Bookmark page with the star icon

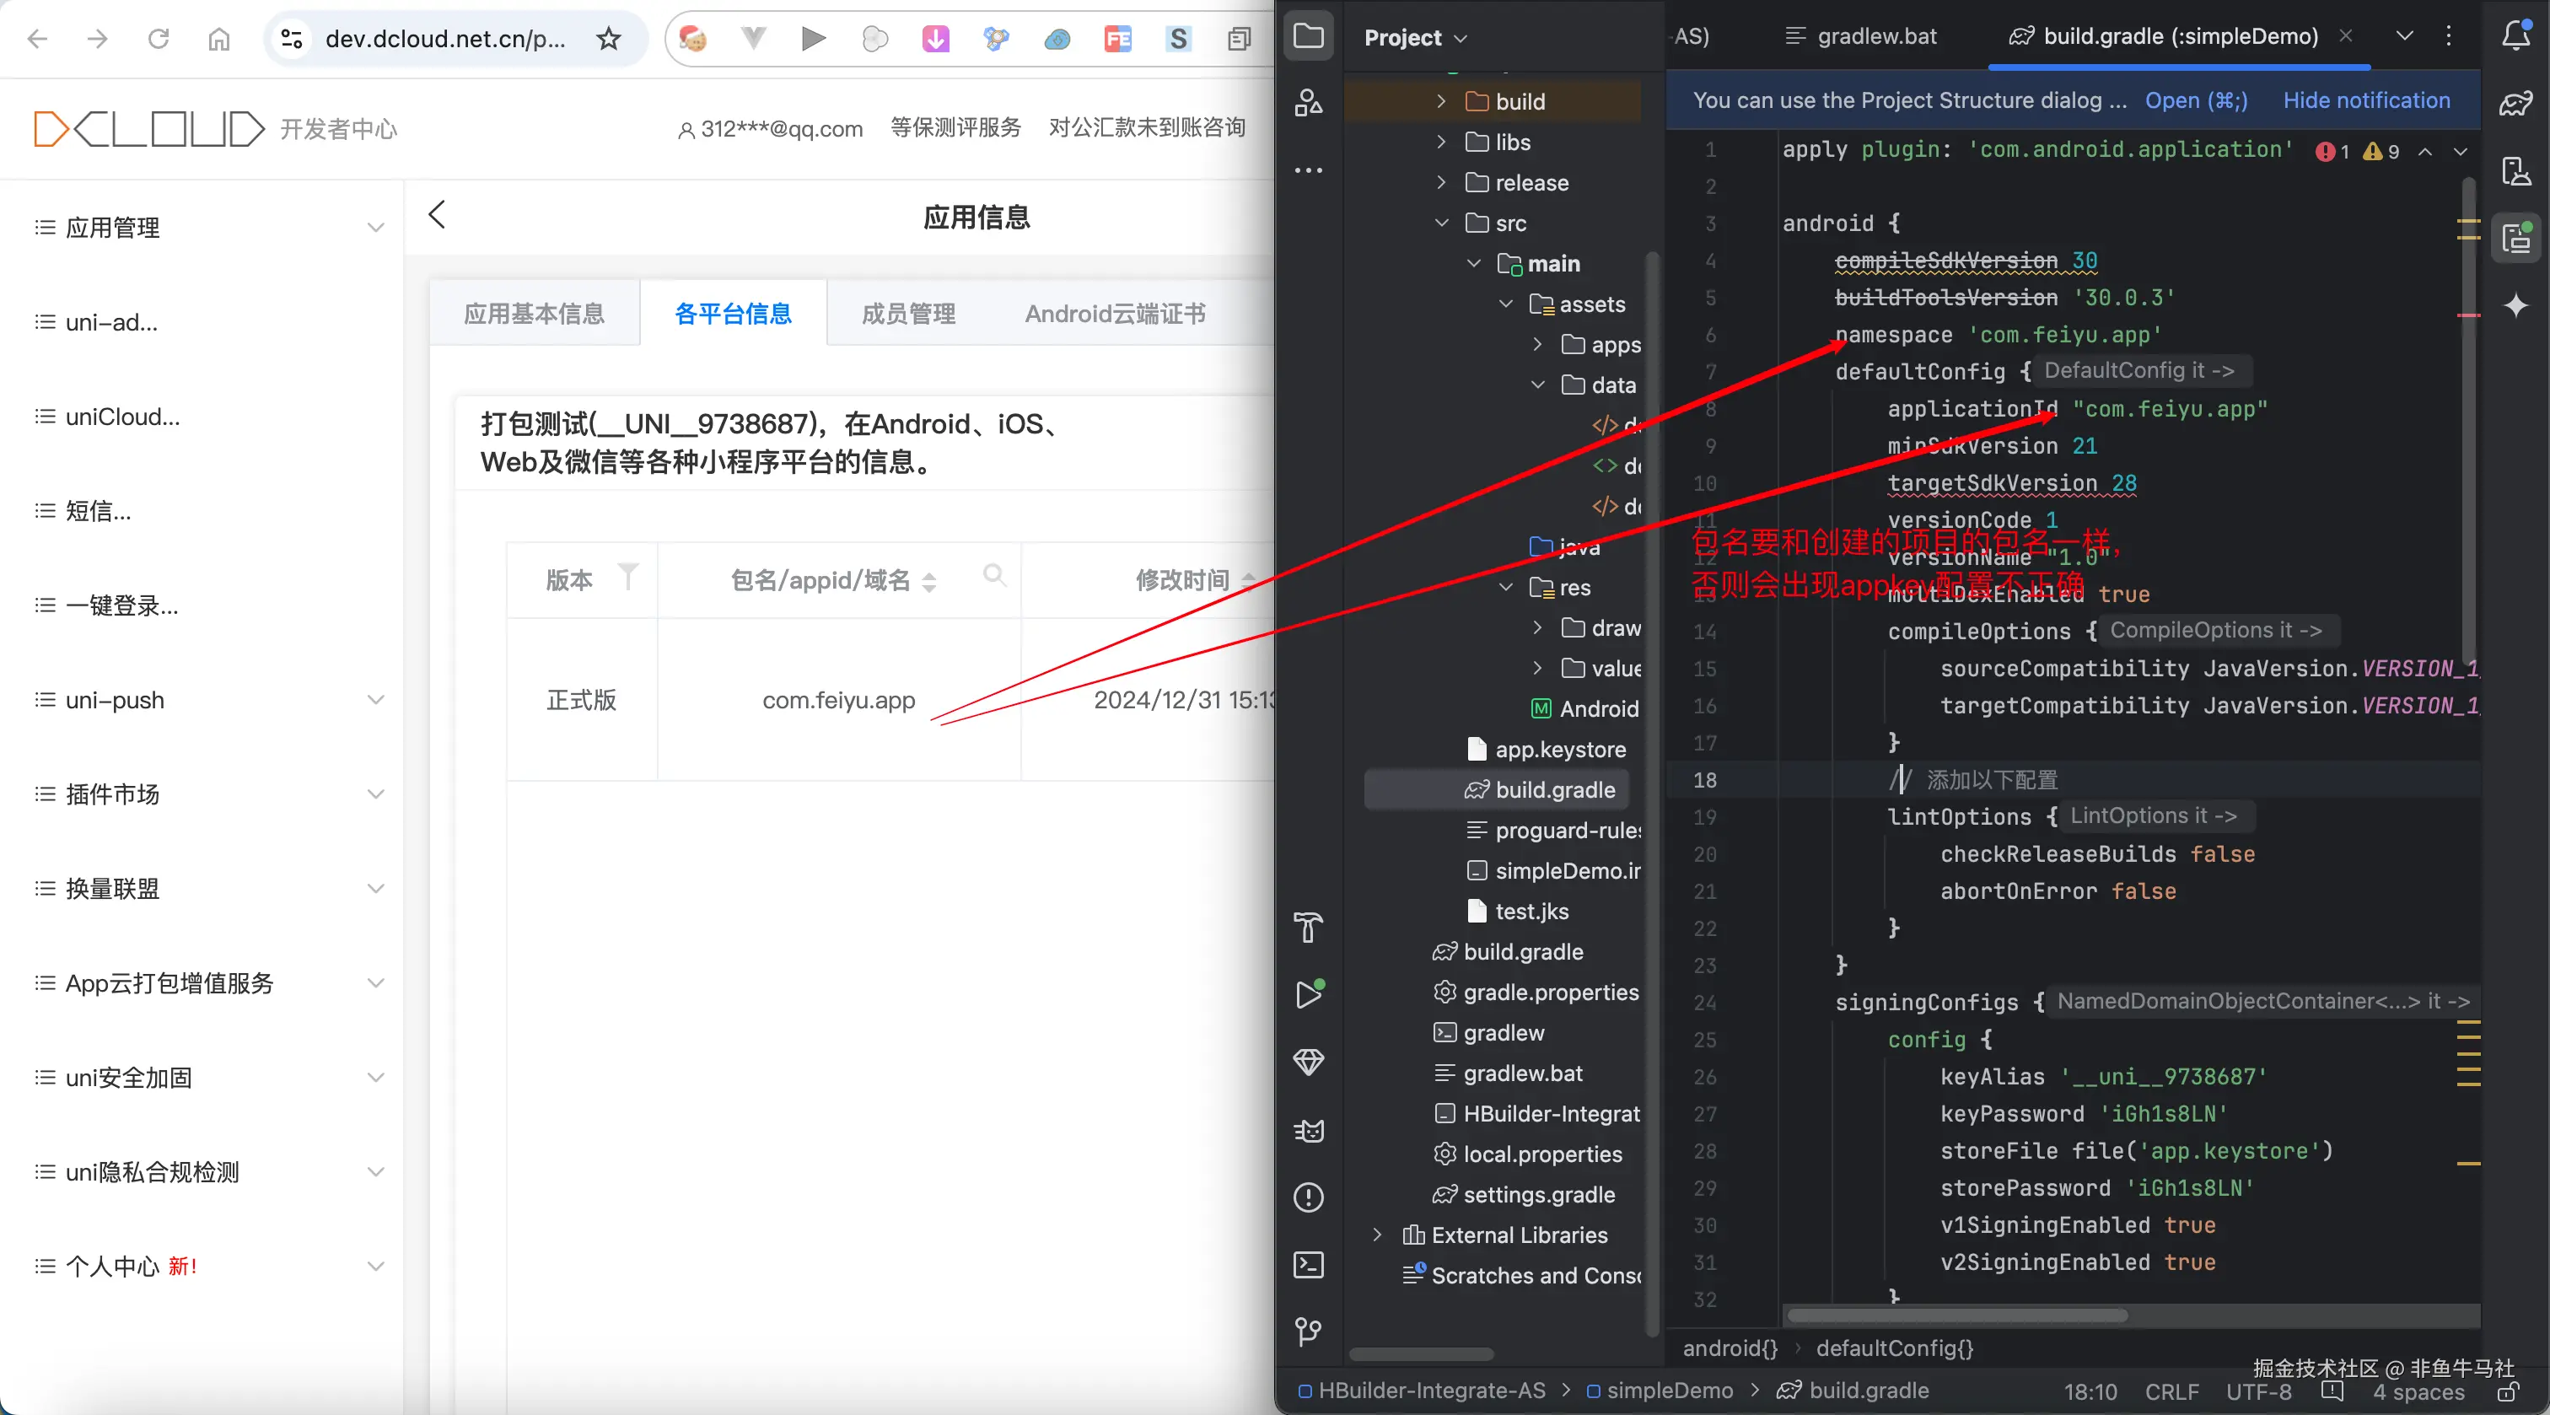click(609, 39)
